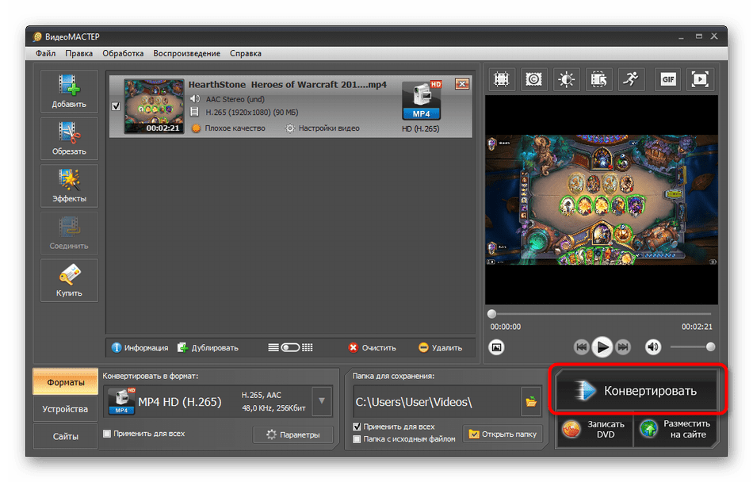The image size is (753, 482).
Task: Expand the output format dropdown arrow
Action: pyautogui.click(x=322, y=401)
